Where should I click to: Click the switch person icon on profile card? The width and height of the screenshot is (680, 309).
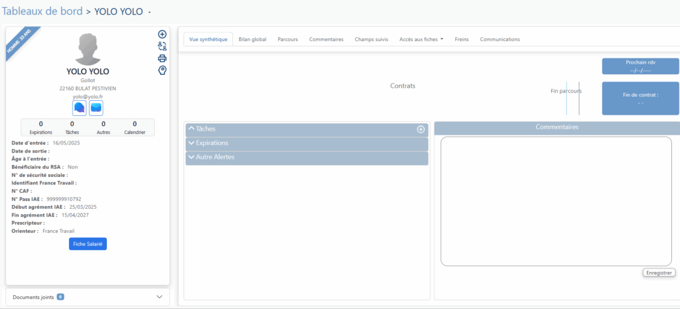point(162,46)
